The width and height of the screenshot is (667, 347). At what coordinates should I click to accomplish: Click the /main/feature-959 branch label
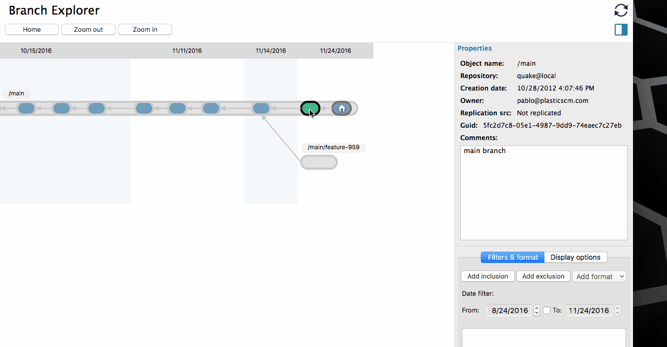click(x=333, y=148)
